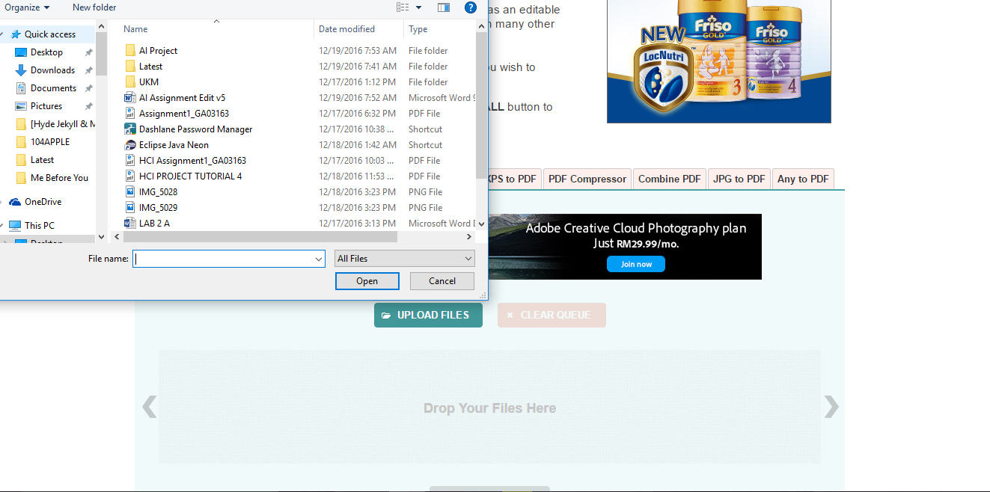The height and width of the screenshot is (492, 990).
Task: Click the Open button
Action: (x=367, y=281)
